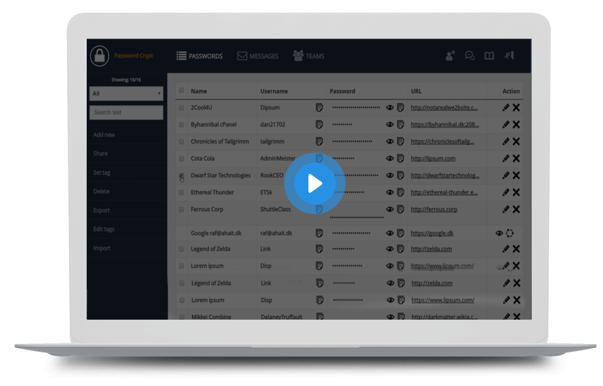The width and height of the screenshot is (603, 386).
Task: Click Add new in the sidebar
Action: tap(104, 135)
